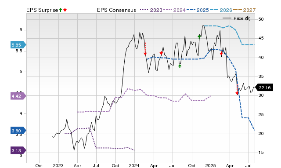Click the 5.5 label on the EPS axis
The height and width of the screenshot is (168, 281).
click(x=19, y=51)
